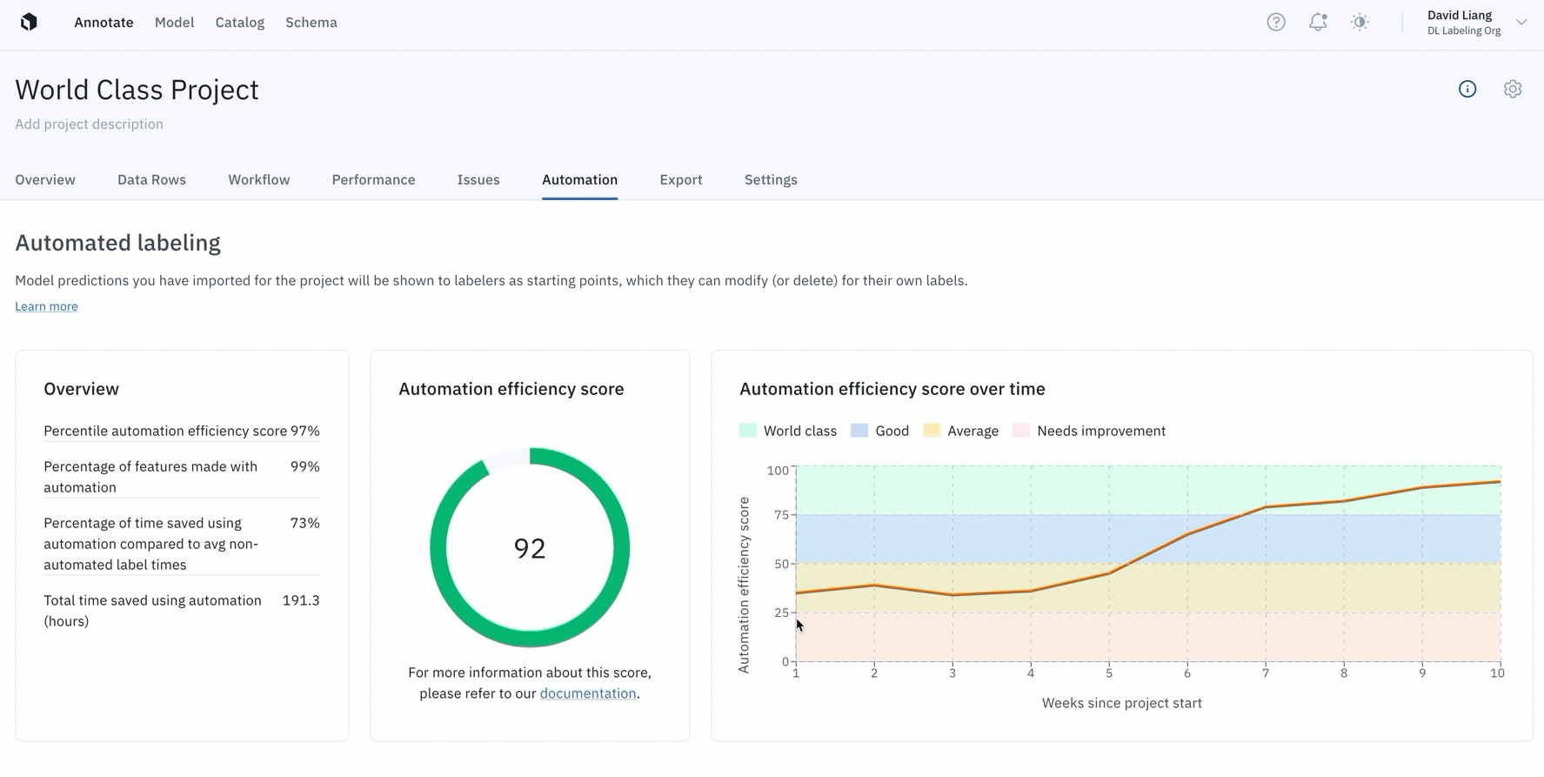Open the project settings gear icon
The width and height of the screenshot is (1544, 777).
(1513, 89)
